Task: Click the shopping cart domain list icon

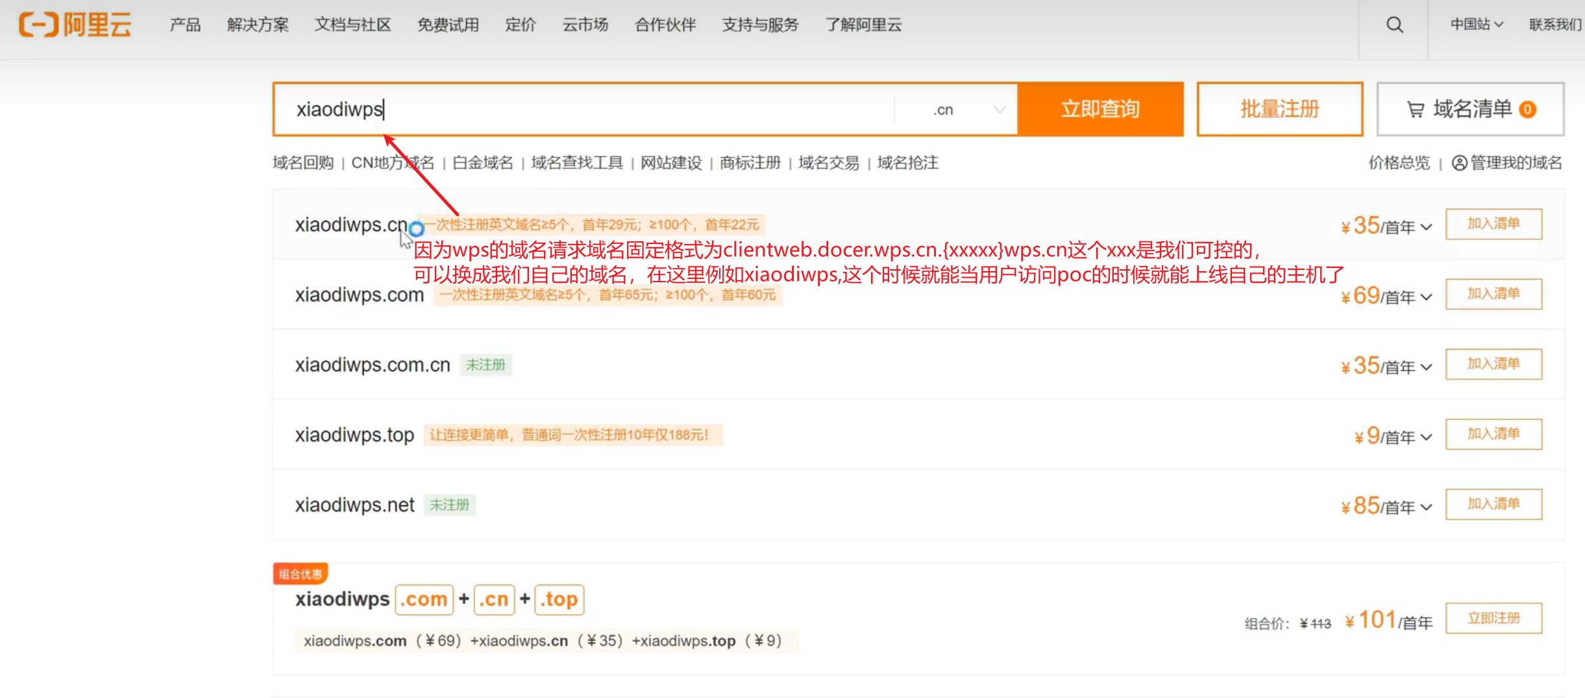Action: point(1415,110)
